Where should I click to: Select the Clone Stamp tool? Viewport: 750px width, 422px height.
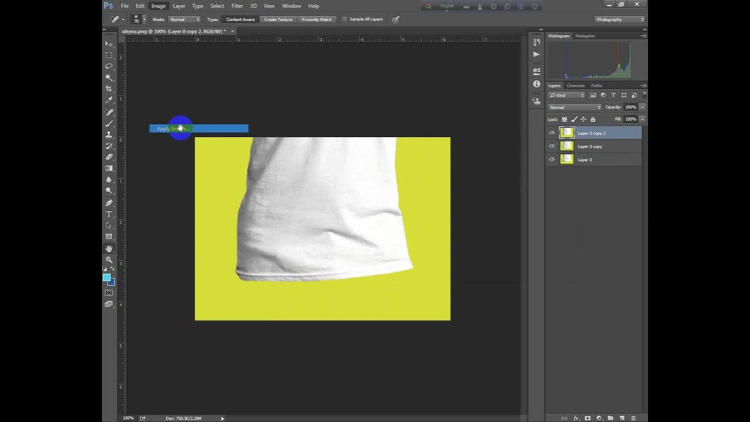109,134
